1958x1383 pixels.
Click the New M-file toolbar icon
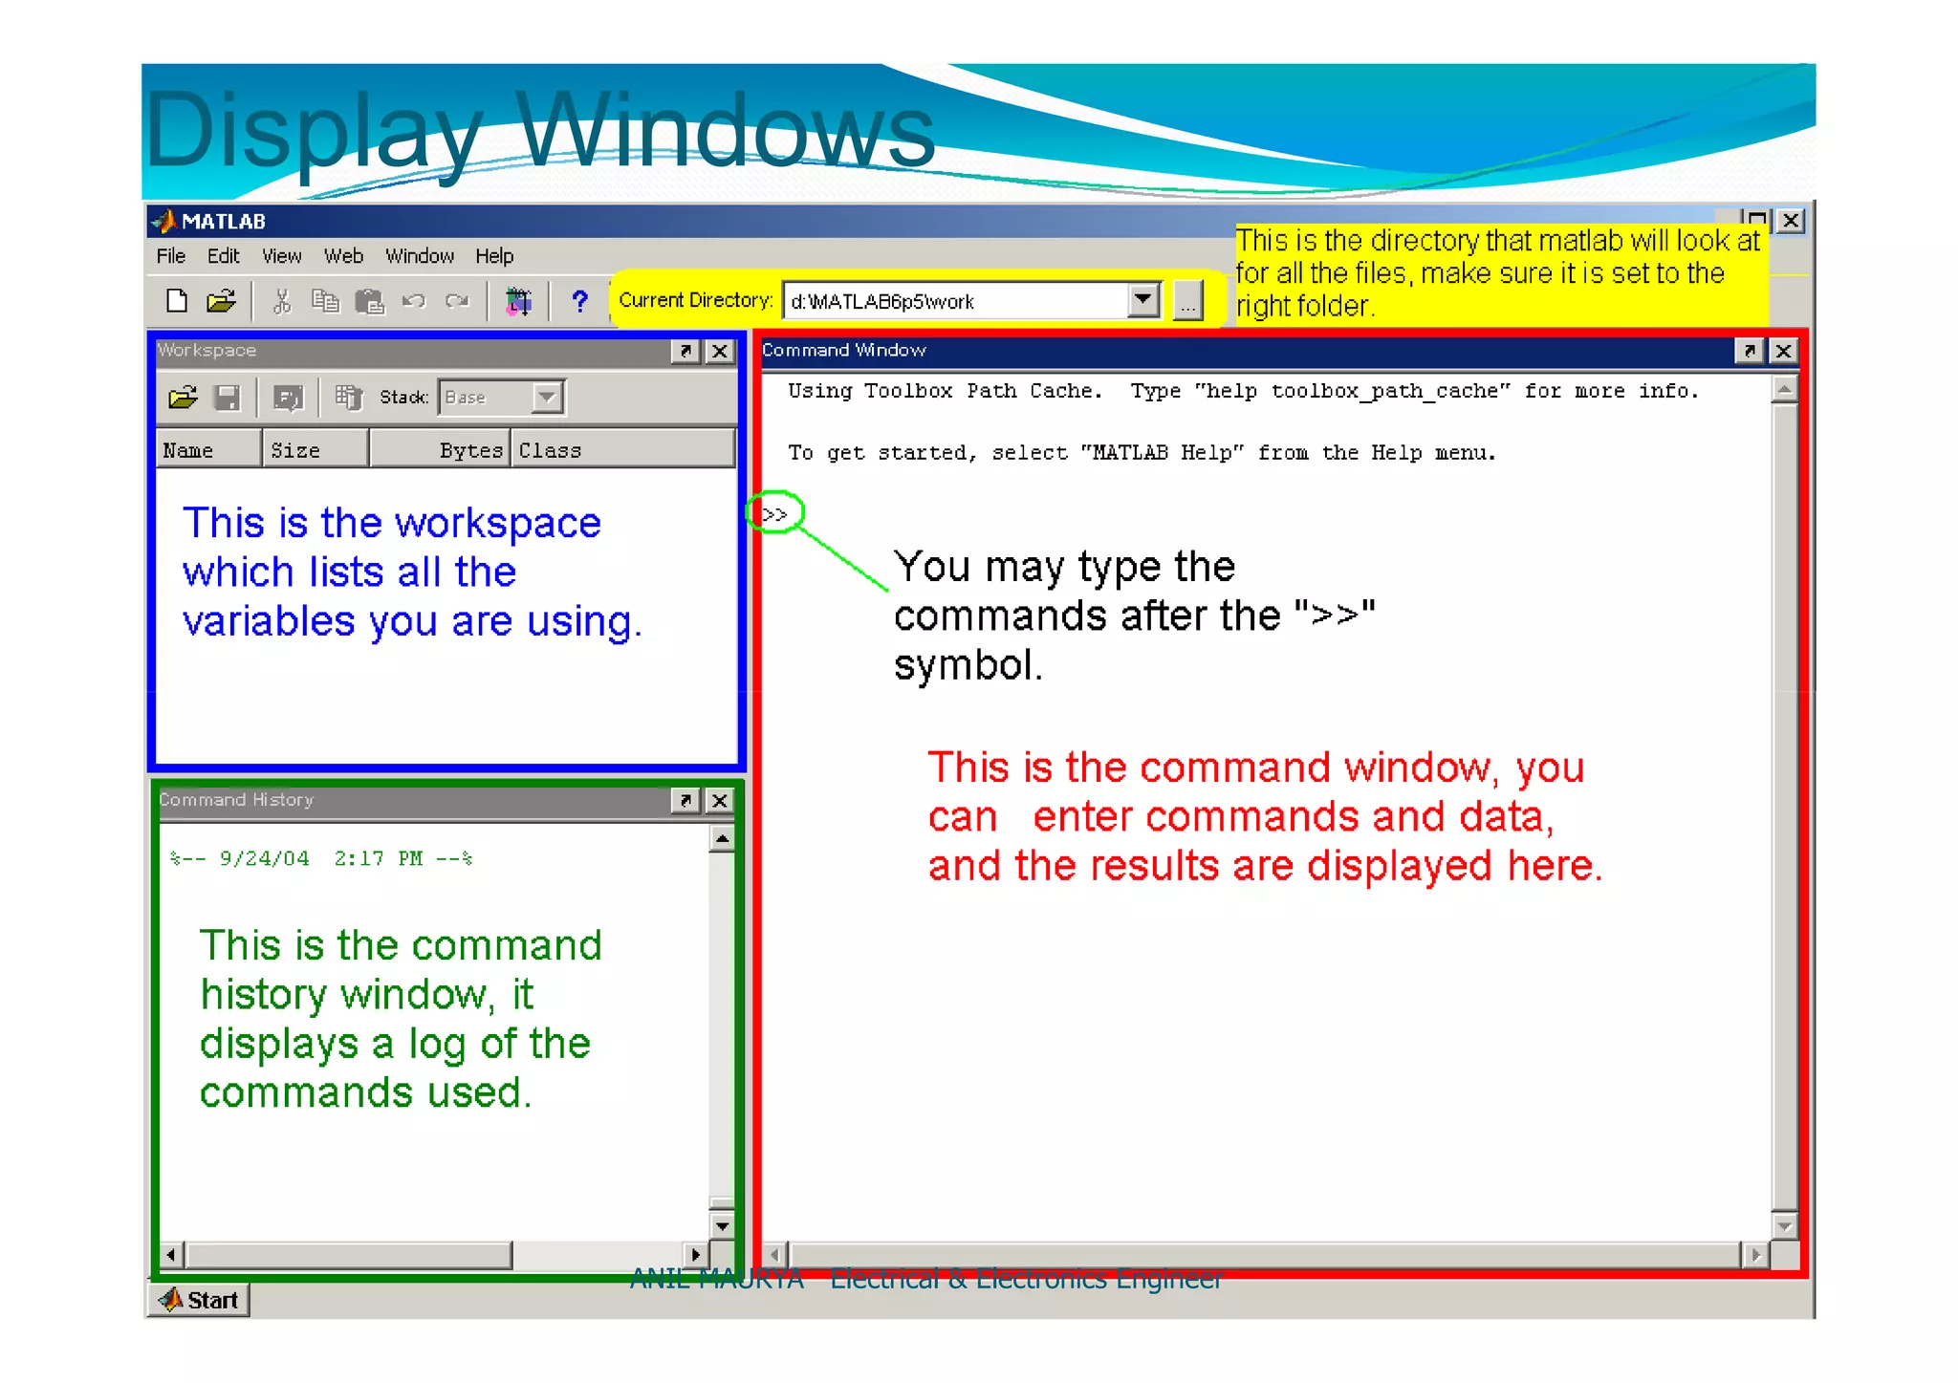(x=176, y=301)
